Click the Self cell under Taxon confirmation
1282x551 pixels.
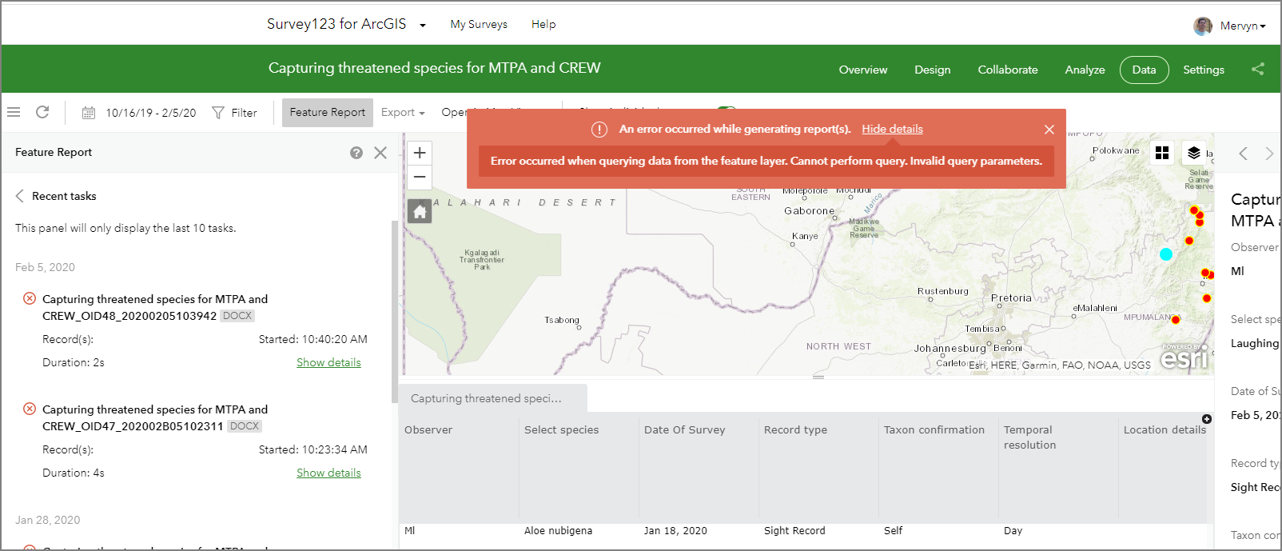coord(893,530)
